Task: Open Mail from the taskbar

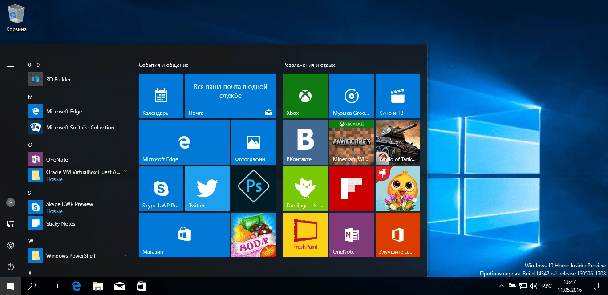Action: [119, 286]
